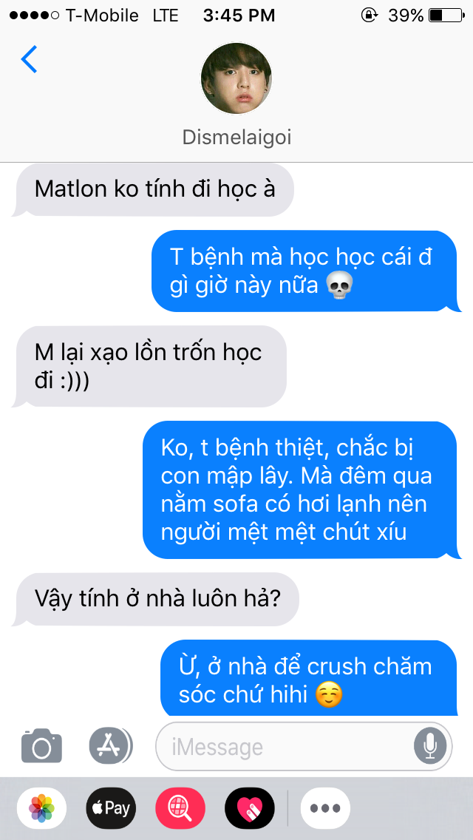
Task: Tap the 'Ko, t bệnh thiệt' blue bubble
Action: pos(301,490)
